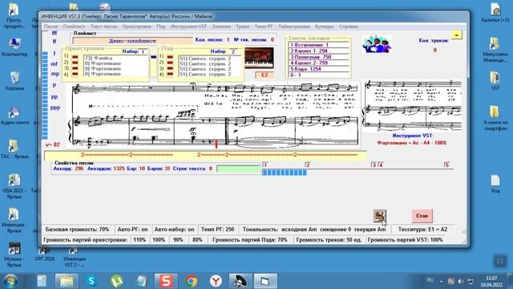
Task: Click the blue song progress bar
Action: point(285,173)
